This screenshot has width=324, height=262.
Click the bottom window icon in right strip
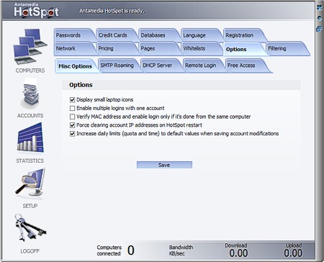click(x=320, y=29)
